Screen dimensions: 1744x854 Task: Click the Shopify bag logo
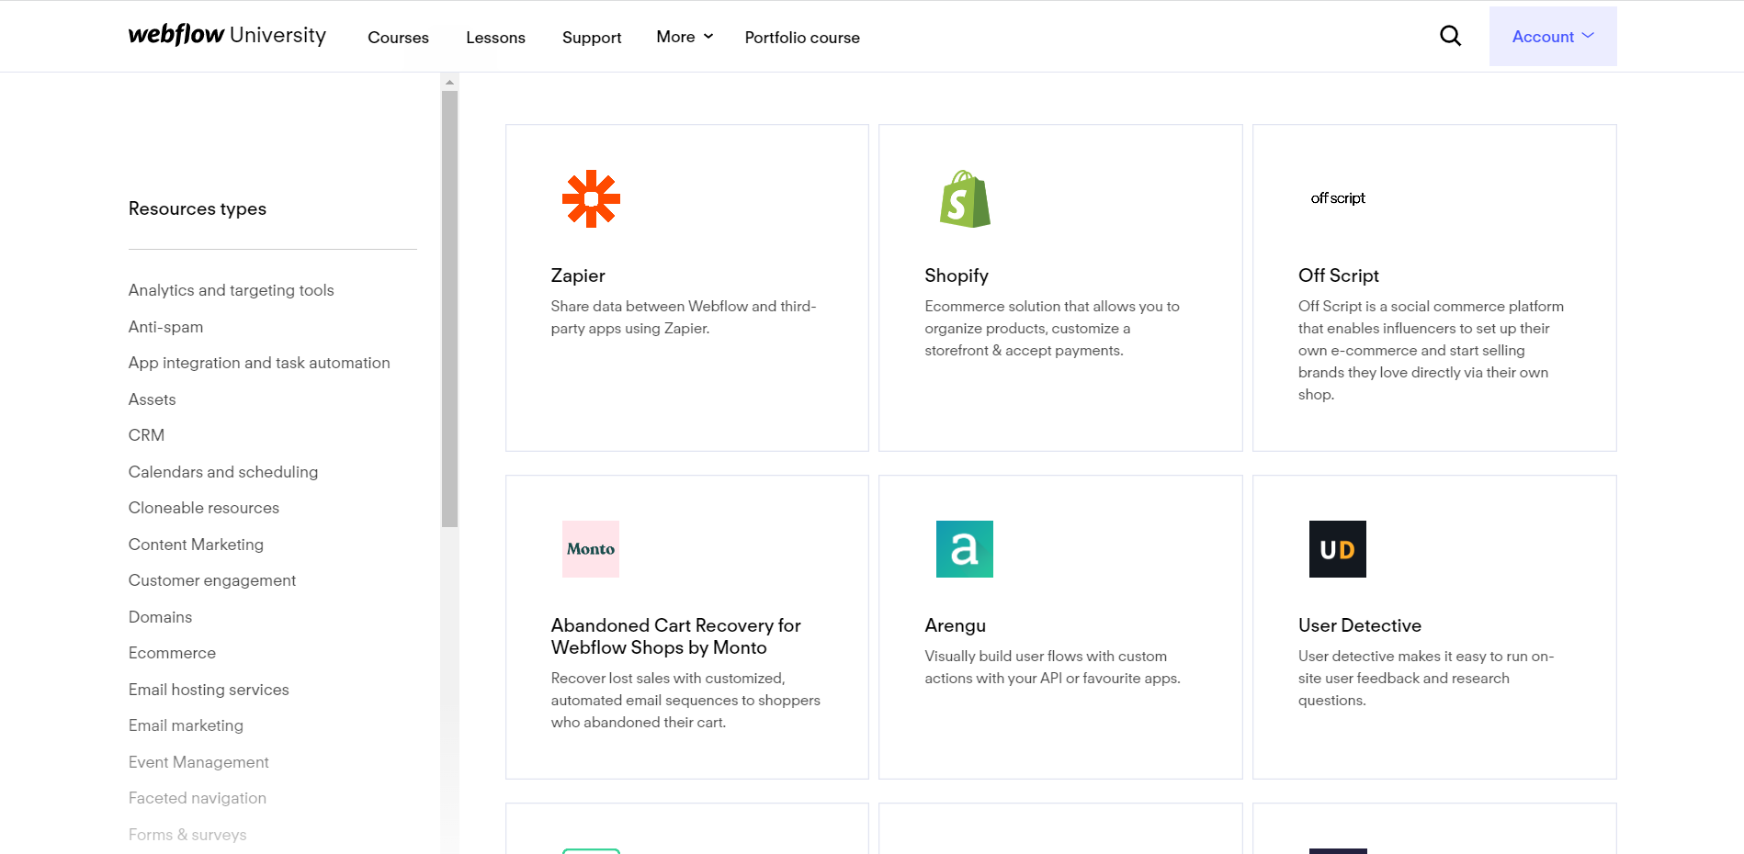(x=965, y=198)
